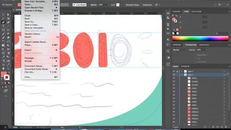The image size is (231, 130).
Task: Click the black swatch in Color panel
Action: (175, 33)
